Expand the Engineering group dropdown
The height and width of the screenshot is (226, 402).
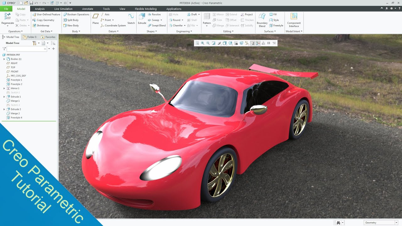(x=184, y=31)
